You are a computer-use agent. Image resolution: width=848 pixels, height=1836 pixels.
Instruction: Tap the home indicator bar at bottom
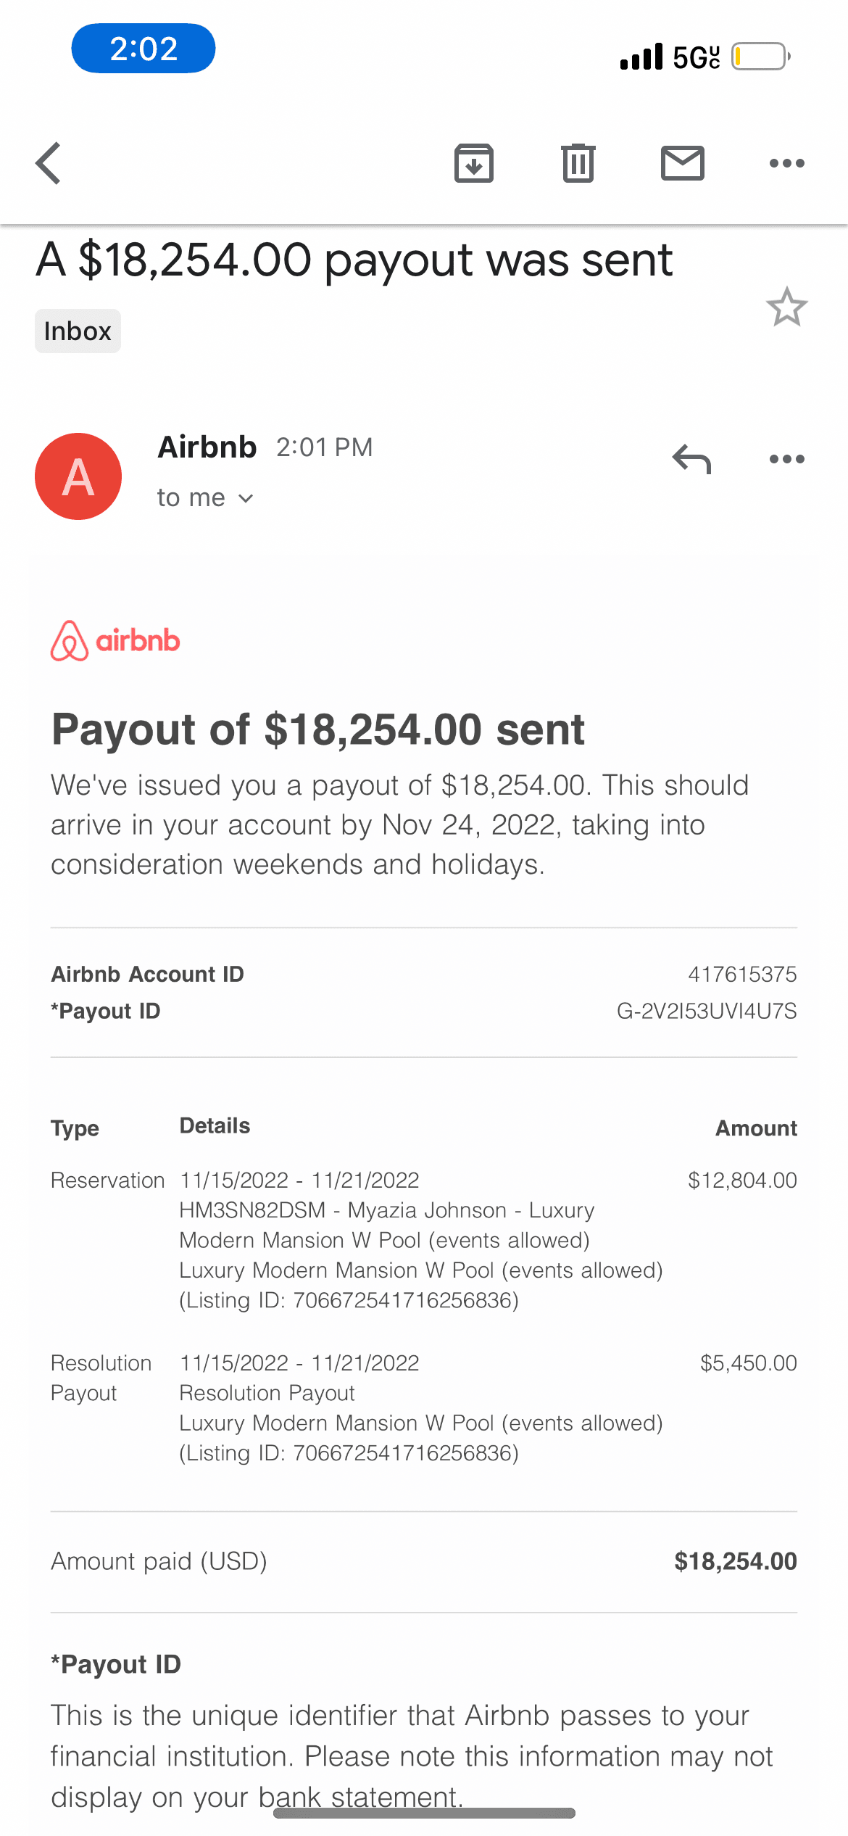(424, 1813)
